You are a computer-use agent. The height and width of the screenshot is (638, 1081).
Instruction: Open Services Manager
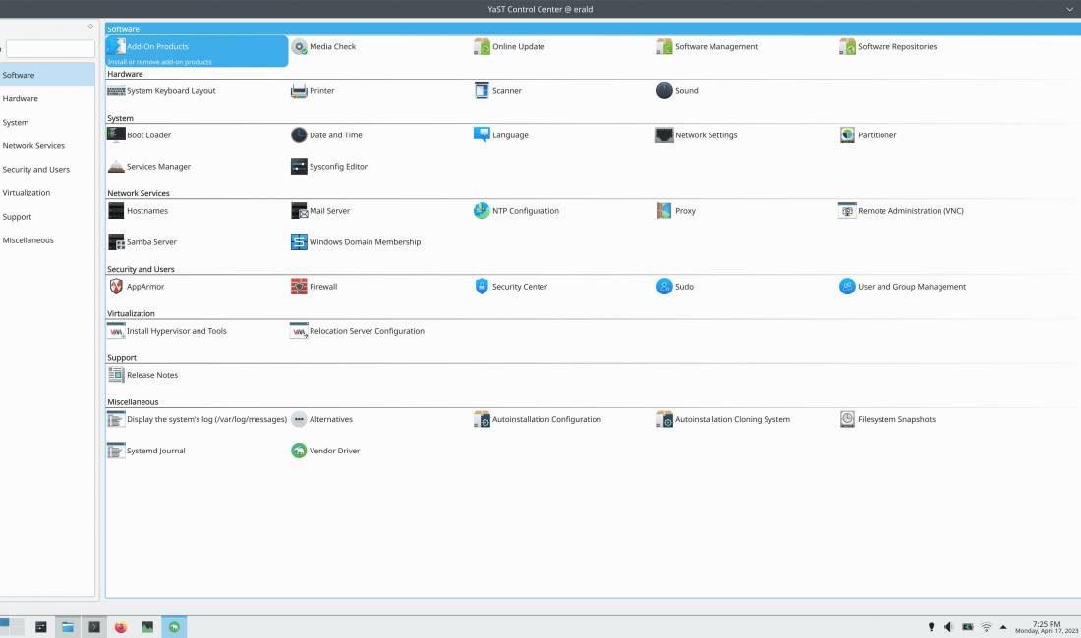point(149,167)
